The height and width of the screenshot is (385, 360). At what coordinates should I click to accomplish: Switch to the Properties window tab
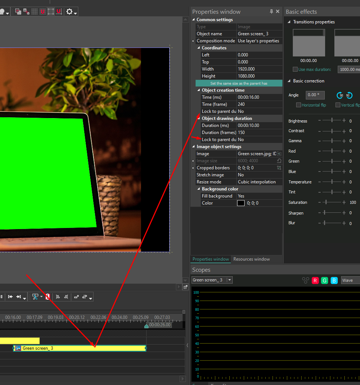click(x=210, y=259)
